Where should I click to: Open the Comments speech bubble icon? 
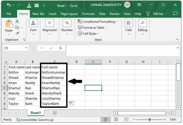point(175,14)
